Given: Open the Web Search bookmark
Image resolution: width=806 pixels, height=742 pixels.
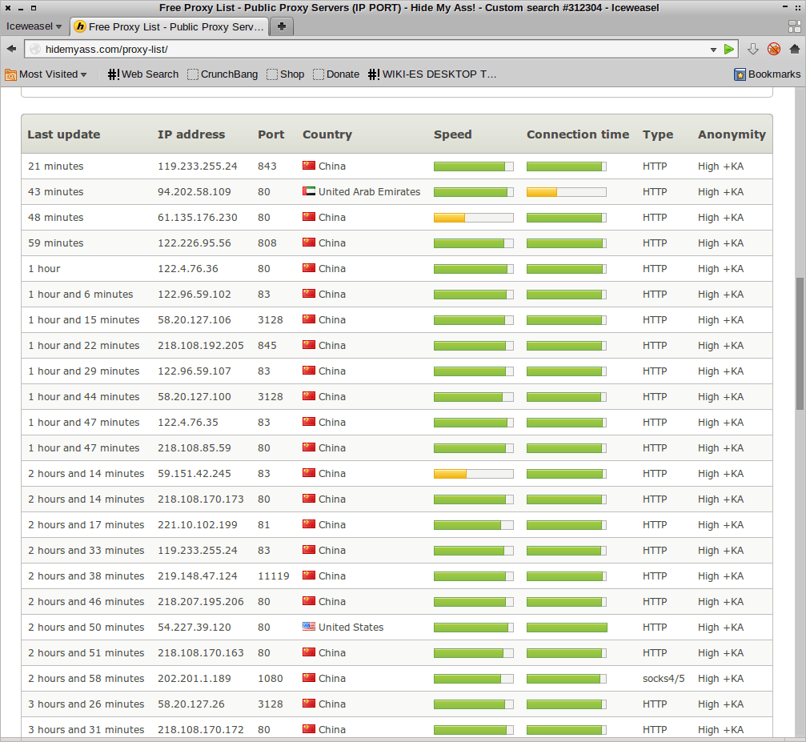Looking at the screenshot, I should pos(143,74).
